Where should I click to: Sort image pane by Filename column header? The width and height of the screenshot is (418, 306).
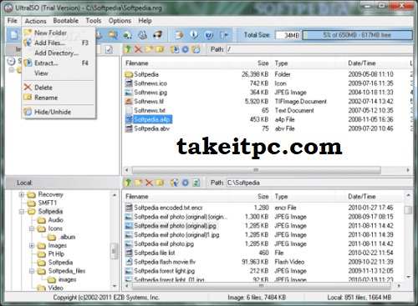click(136, 63)
